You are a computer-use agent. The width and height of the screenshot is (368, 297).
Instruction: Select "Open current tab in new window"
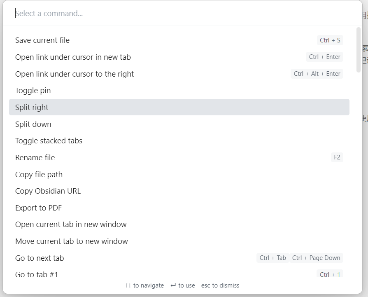coord(71,225)
